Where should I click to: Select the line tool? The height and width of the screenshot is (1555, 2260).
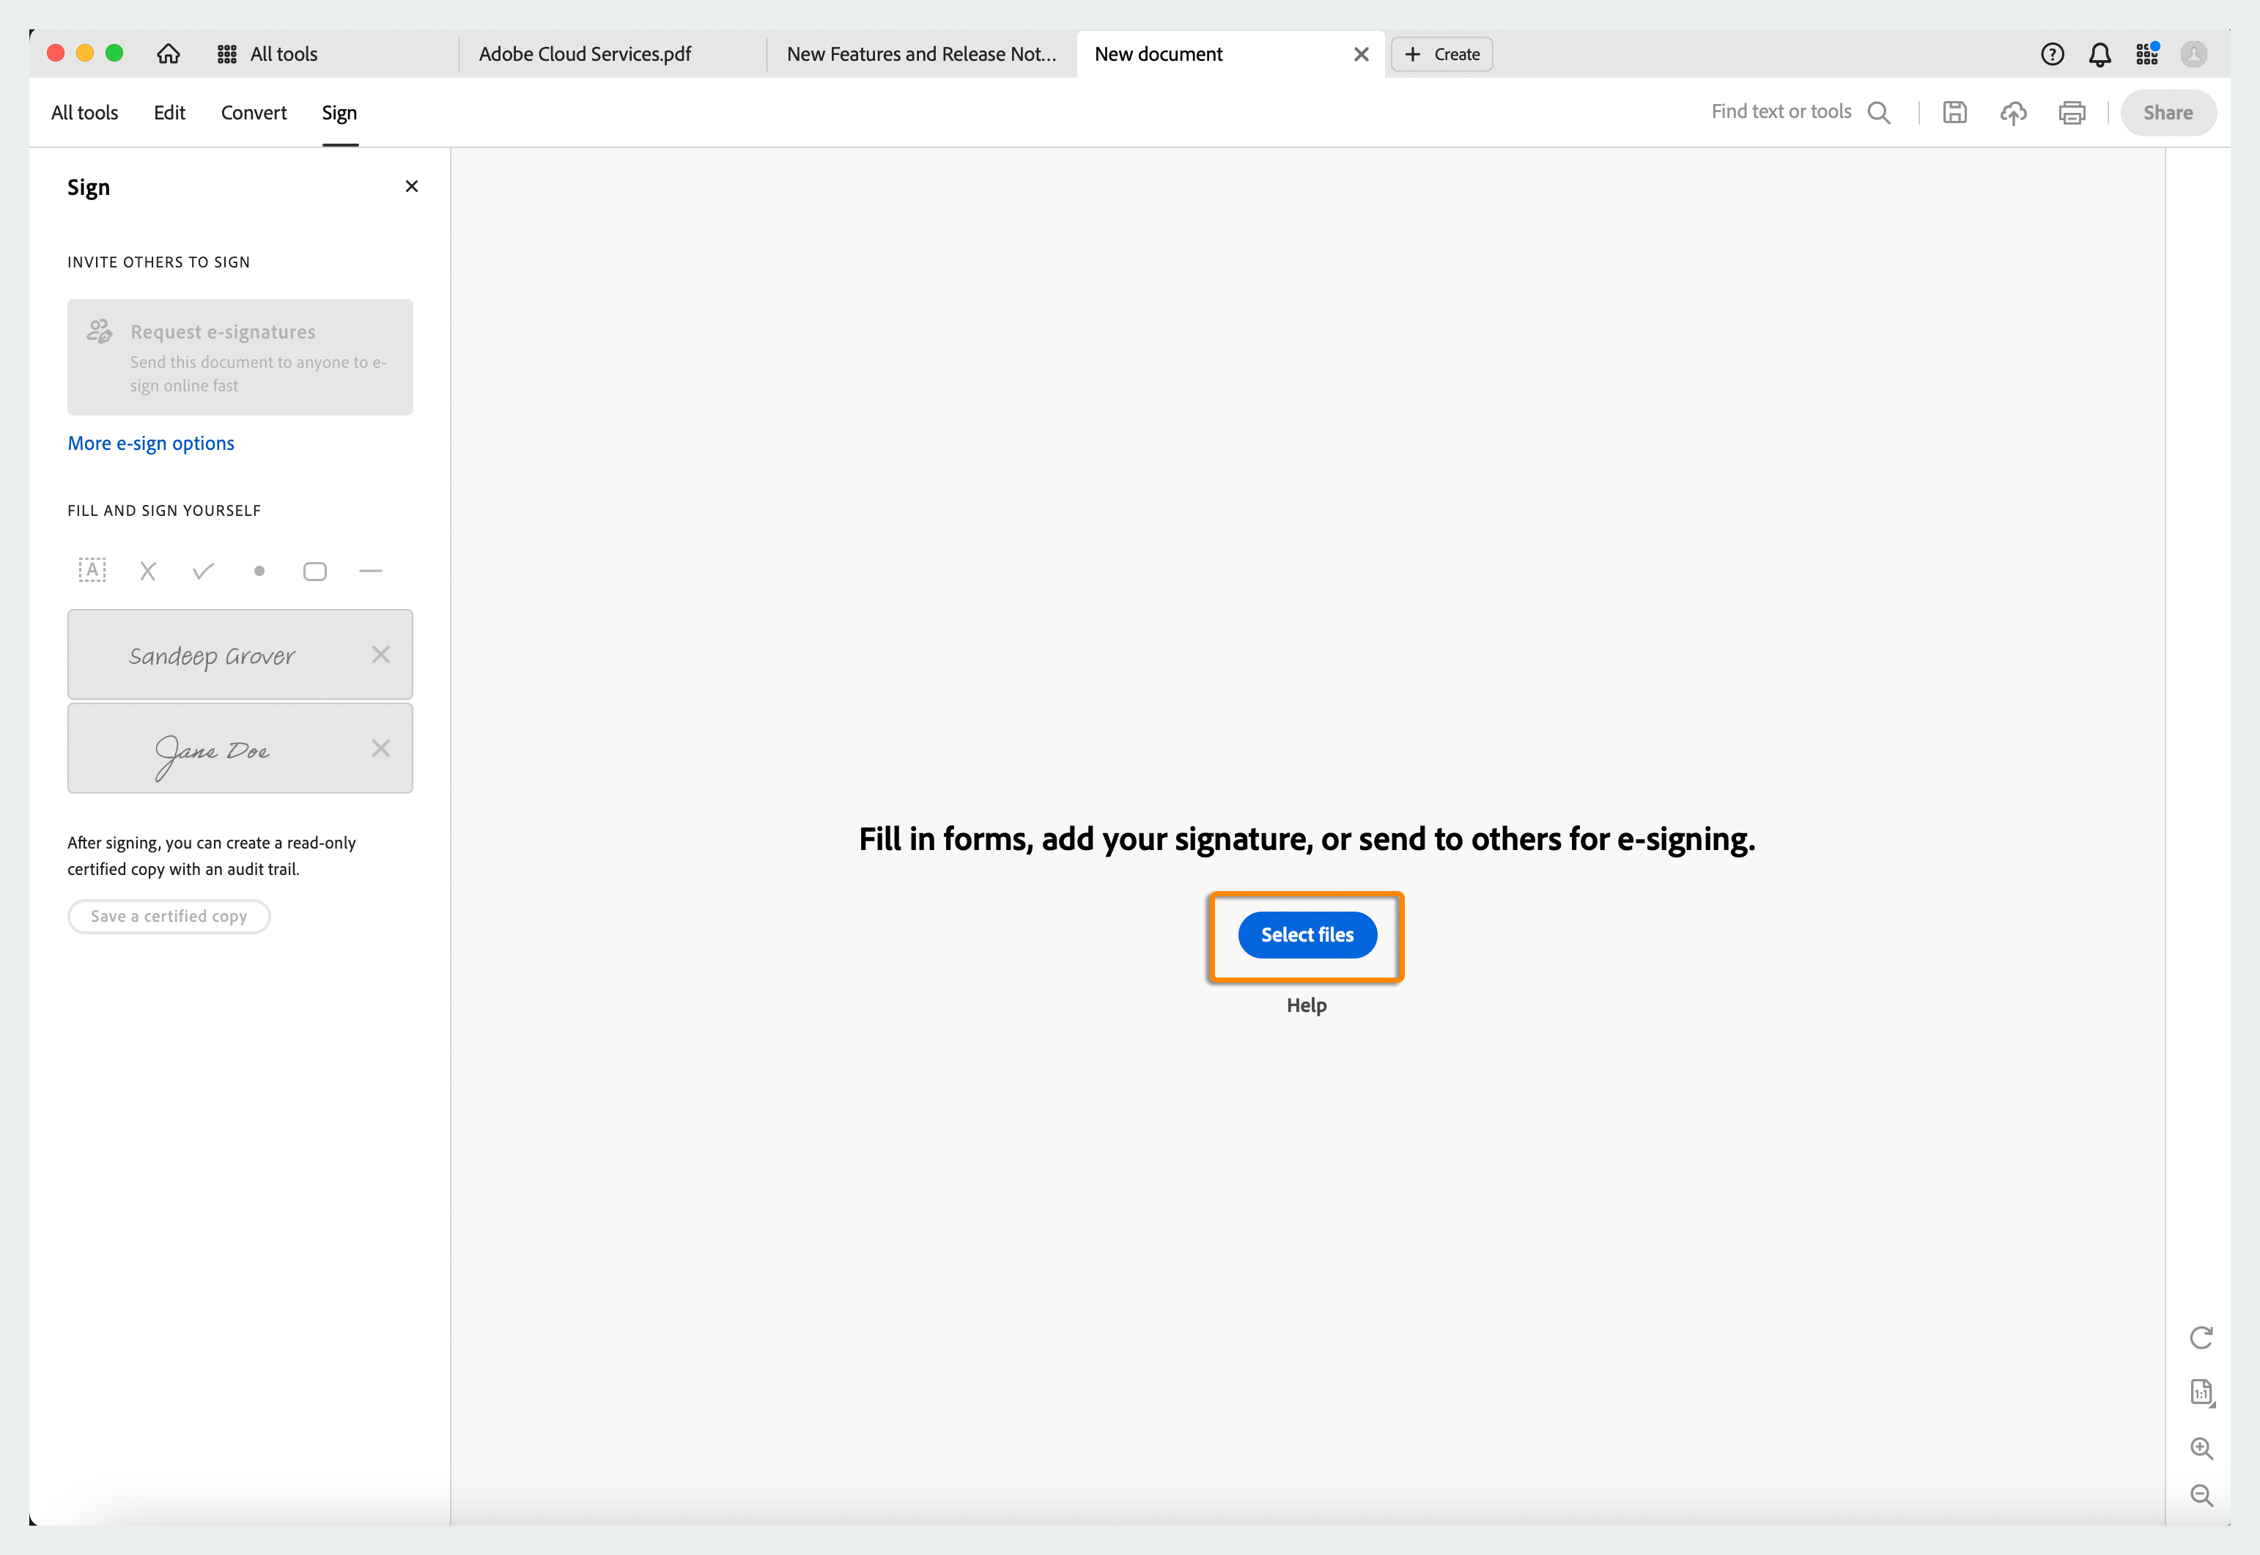[x=370, y=571]
